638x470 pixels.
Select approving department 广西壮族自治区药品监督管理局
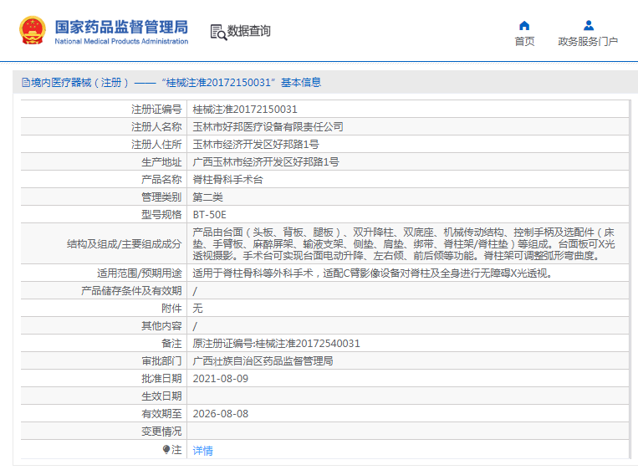[263, 361]
